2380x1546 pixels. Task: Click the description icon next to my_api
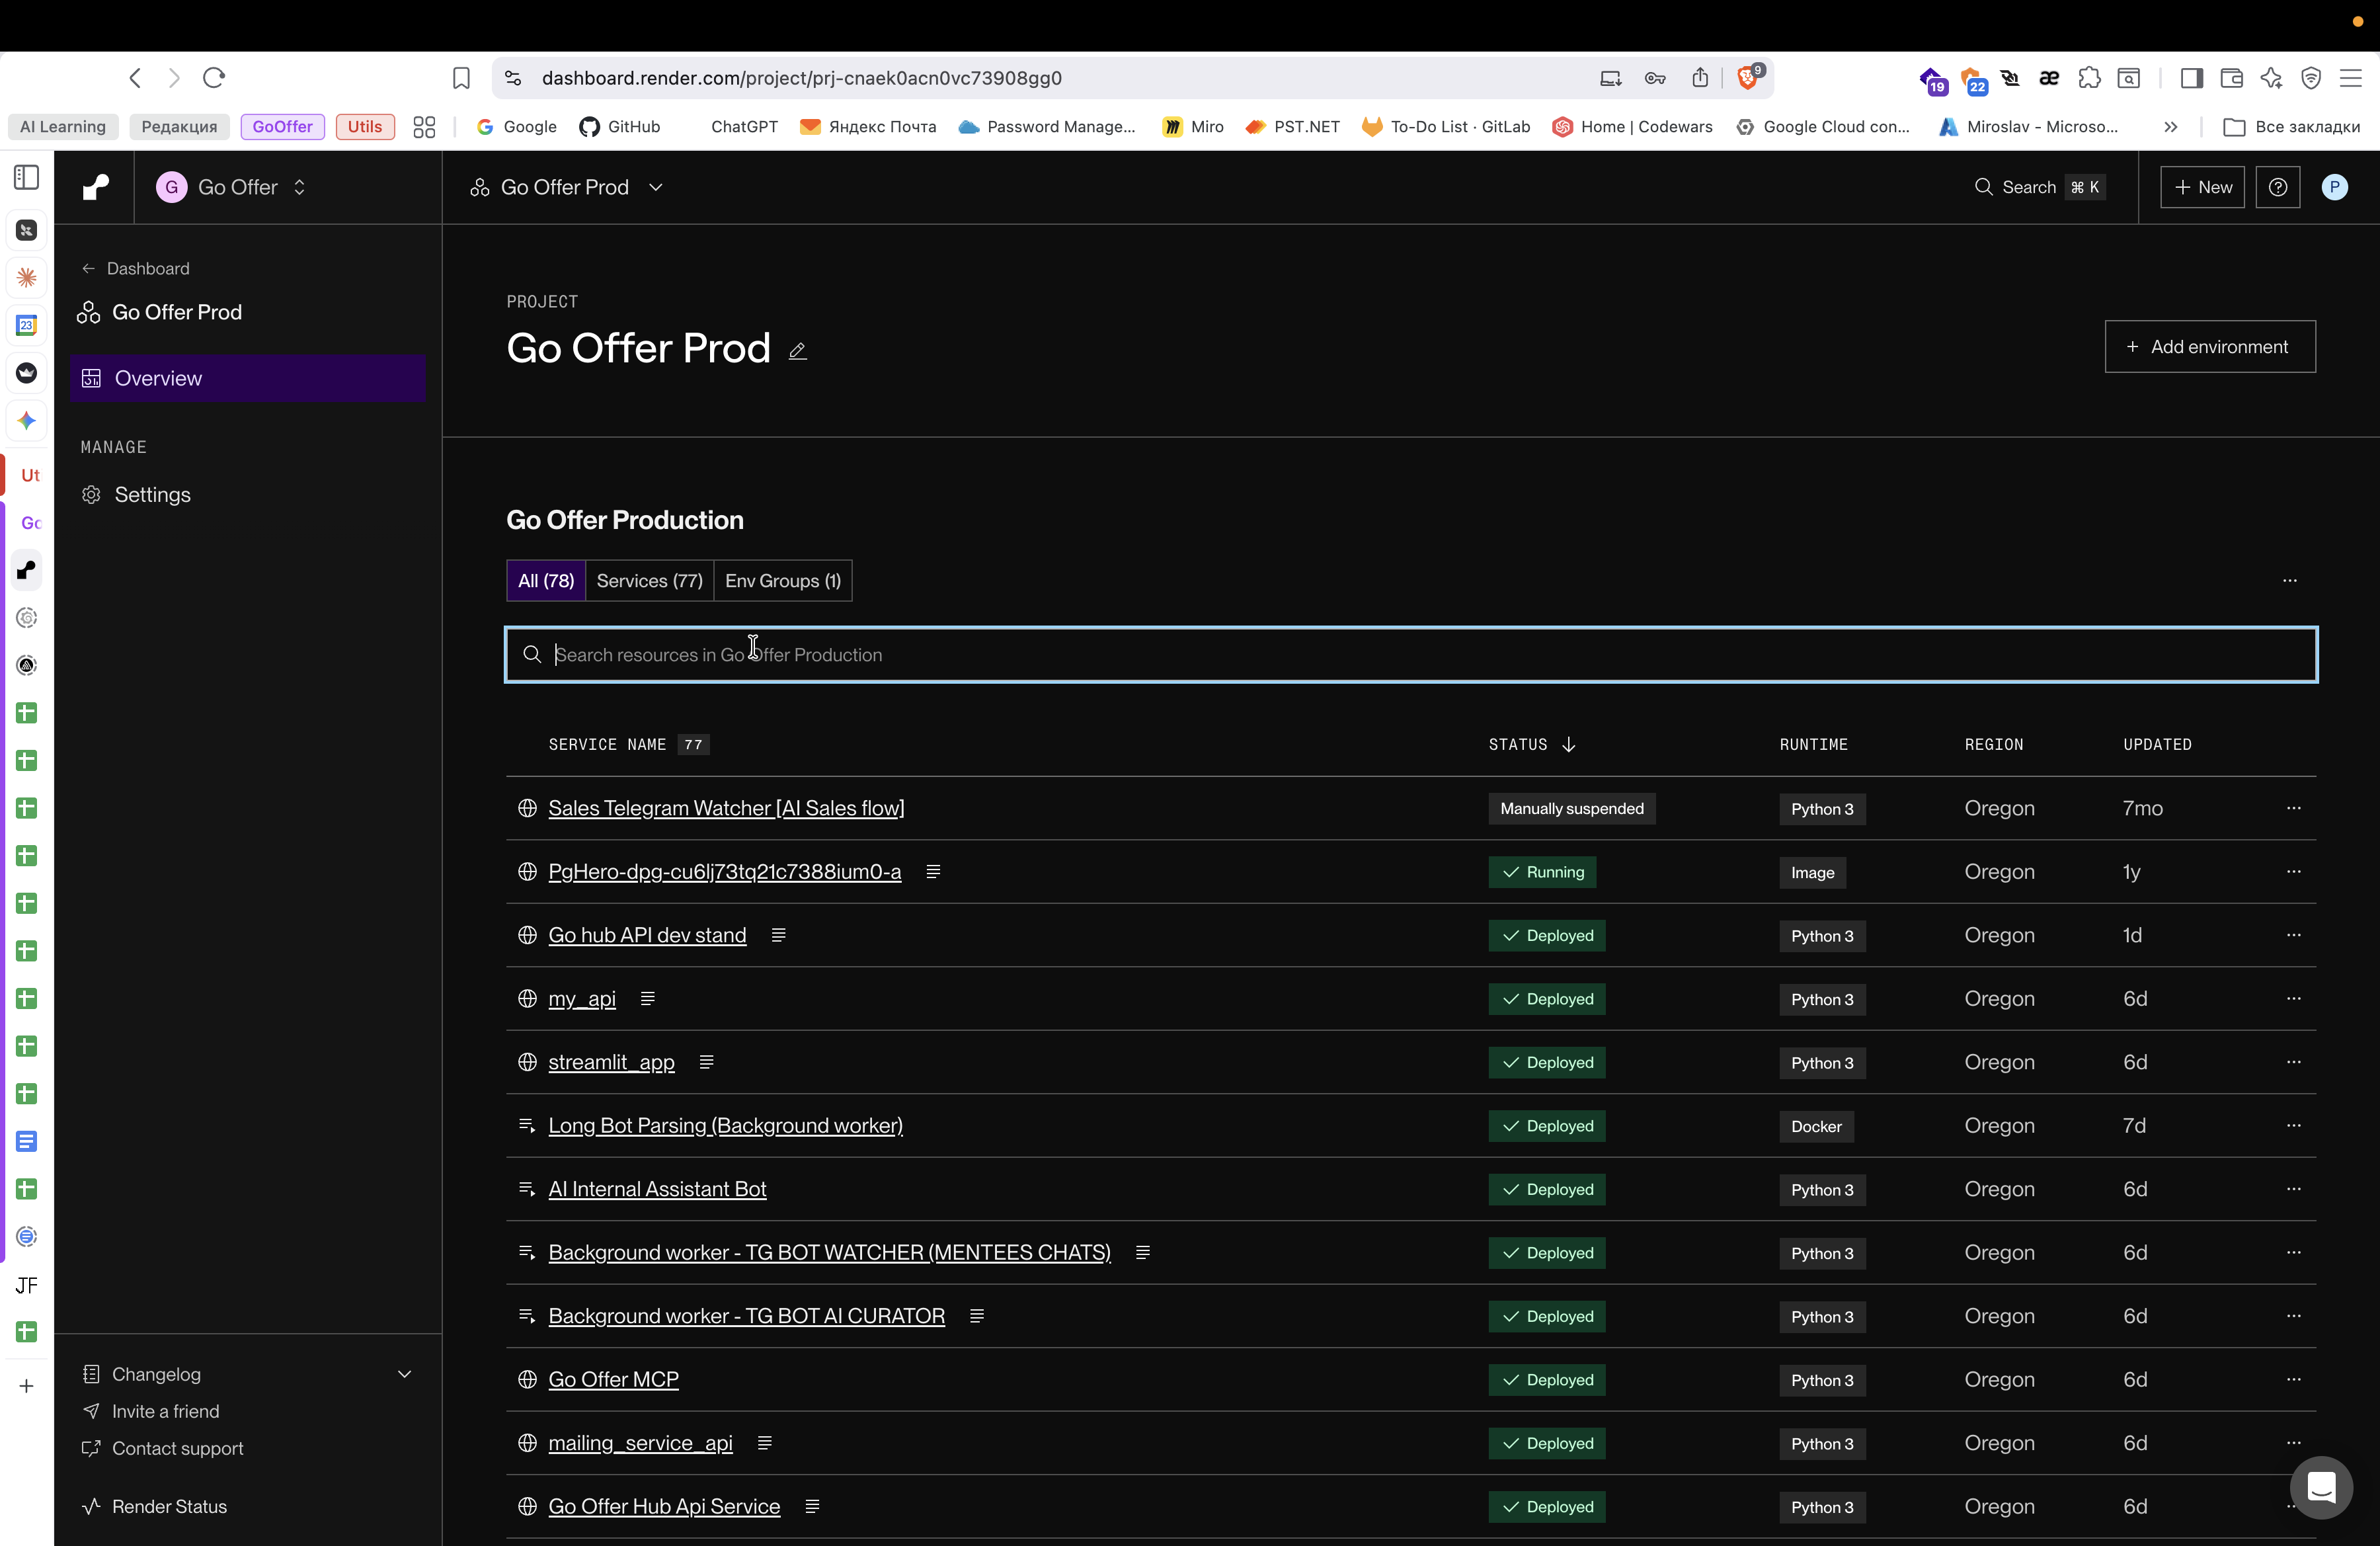647,999
